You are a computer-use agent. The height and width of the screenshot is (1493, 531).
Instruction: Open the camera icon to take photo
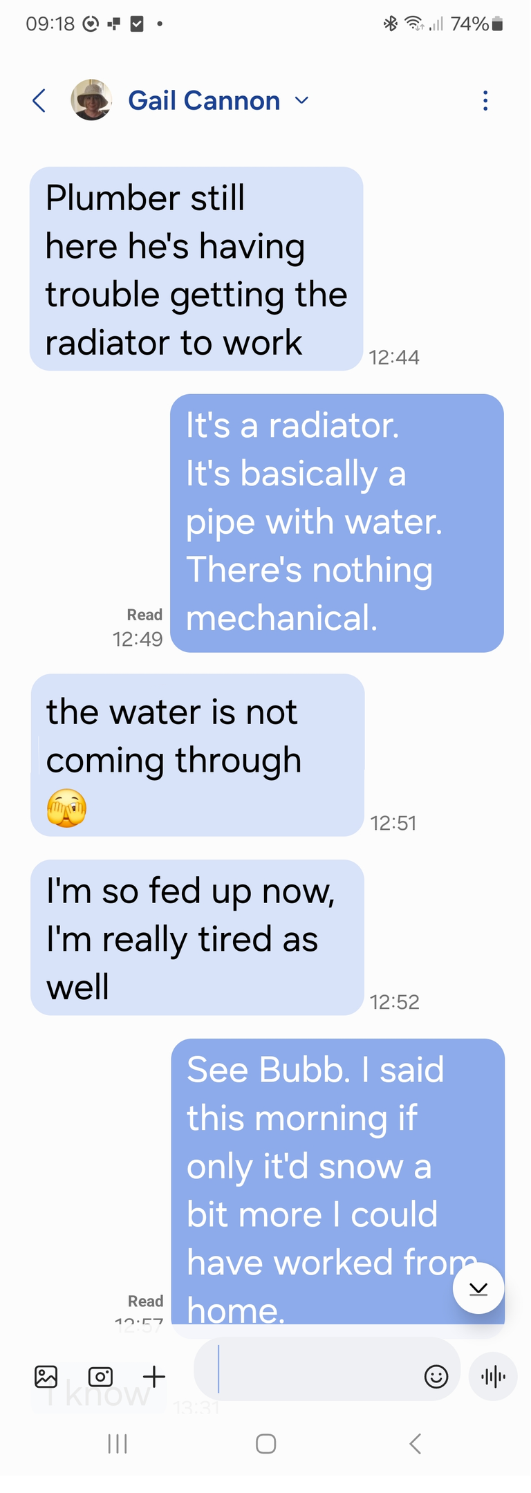pos(100,1376)
